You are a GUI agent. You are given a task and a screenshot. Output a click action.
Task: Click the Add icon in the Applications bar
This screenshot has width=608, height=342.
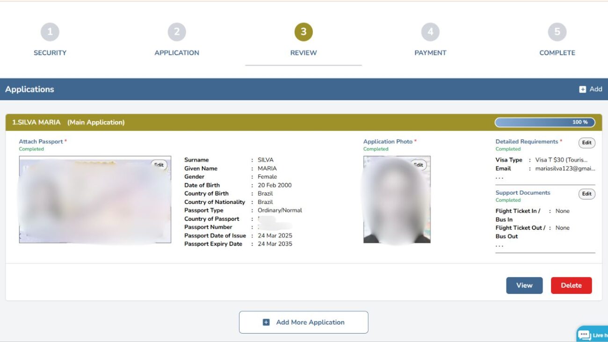(583, 89)
